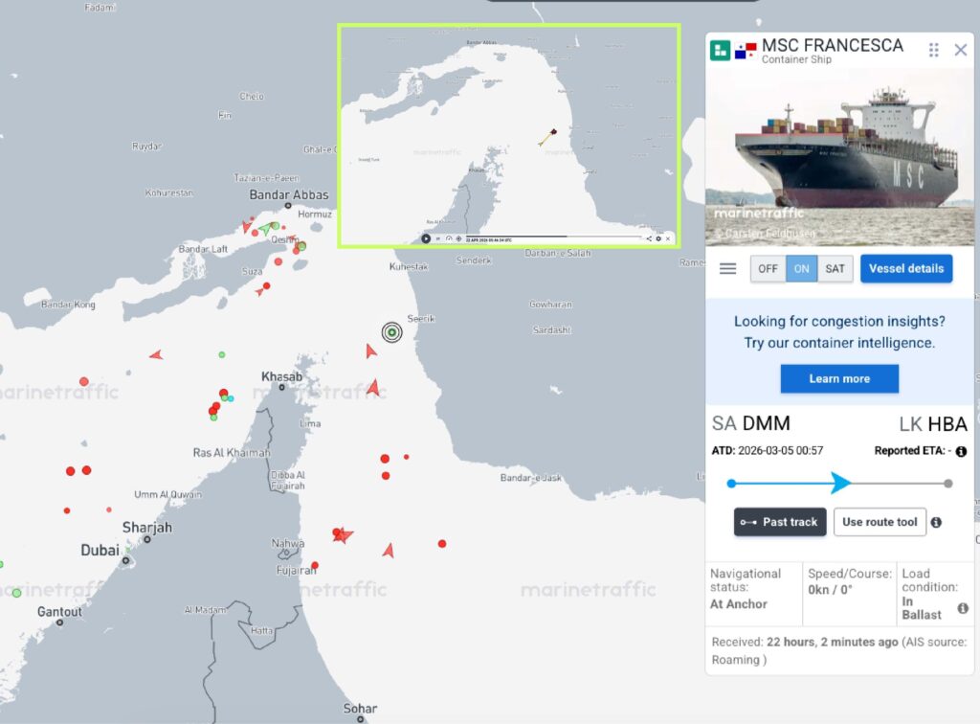This screenshot has width=980, height=724.
Task: Open playback speed gauge icon
Action: (449, 238)
